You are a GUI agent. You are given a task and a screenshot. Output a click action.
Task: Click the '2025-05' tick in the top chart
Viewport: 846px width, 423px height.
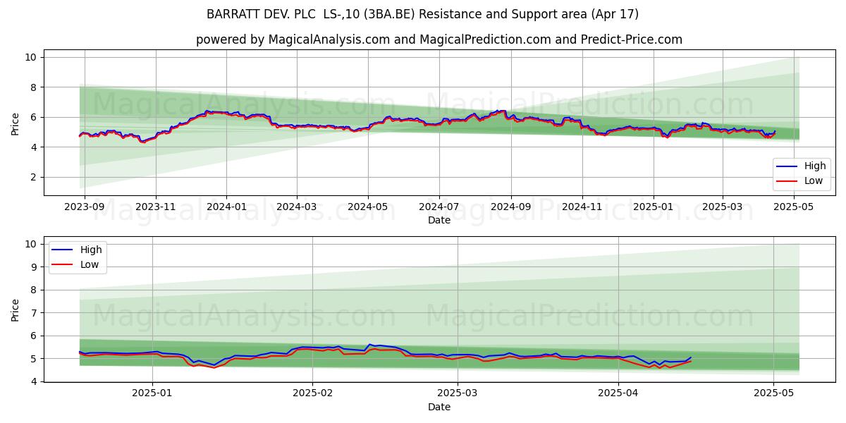pos(794,208)
